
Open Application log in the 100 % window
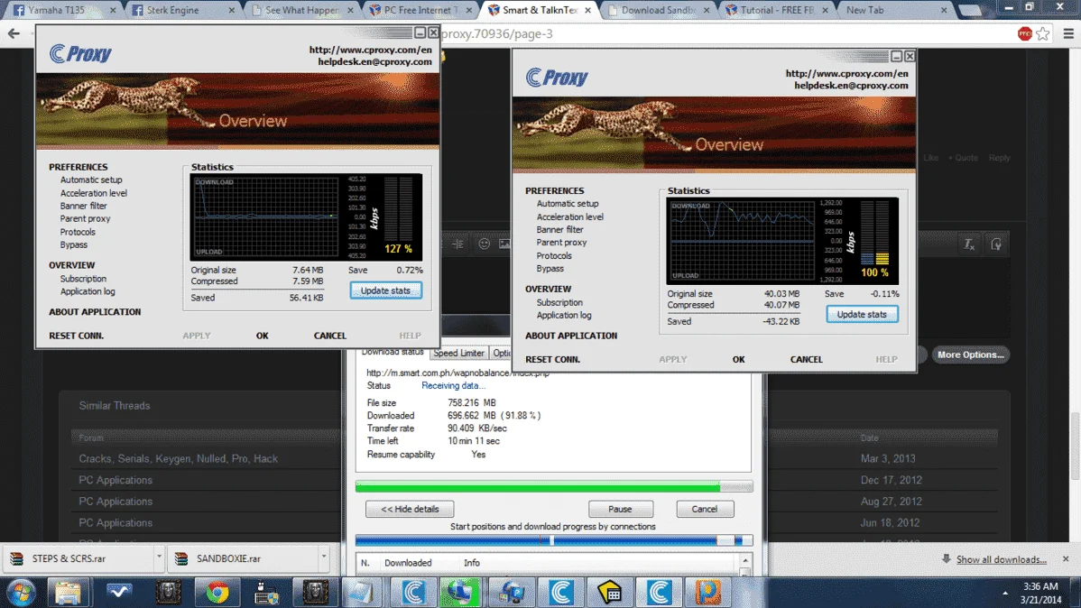[564, 315]
